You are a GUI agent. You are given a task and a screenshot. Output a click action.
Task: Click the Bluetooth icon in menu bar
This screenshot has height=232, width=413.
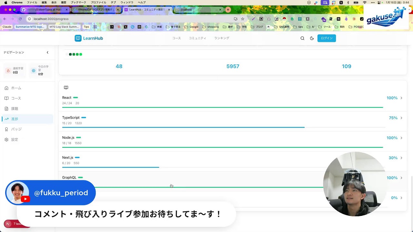(x=348, y=2)
